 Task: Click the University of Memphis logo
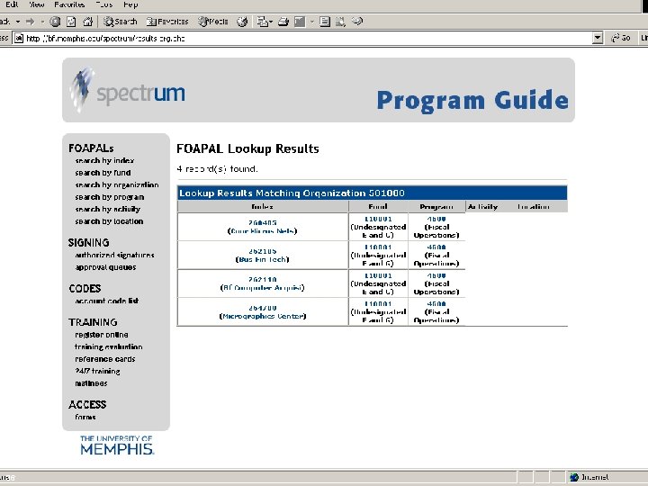coord(116,445)
